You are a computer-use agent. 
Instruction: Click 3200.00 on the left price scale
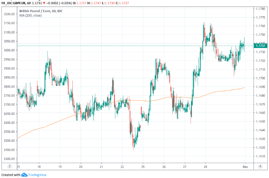tap(7, 14)
